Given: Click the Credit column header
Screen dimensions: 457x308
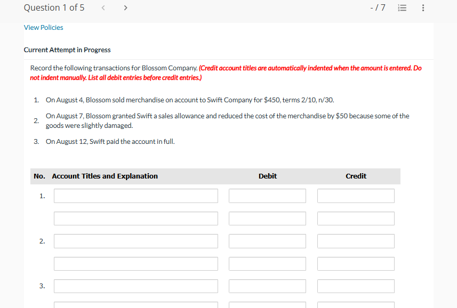Looking at the screenshot, I should coord(356,176).
